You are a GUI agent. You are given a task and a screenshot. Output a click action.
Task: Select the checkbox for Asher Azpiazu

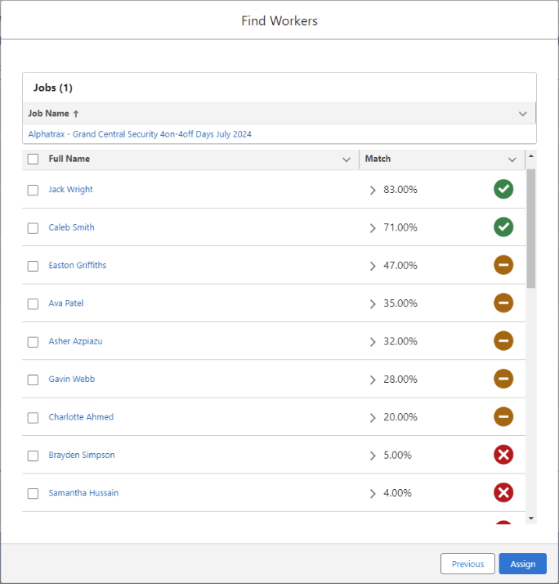click(34, 342)
